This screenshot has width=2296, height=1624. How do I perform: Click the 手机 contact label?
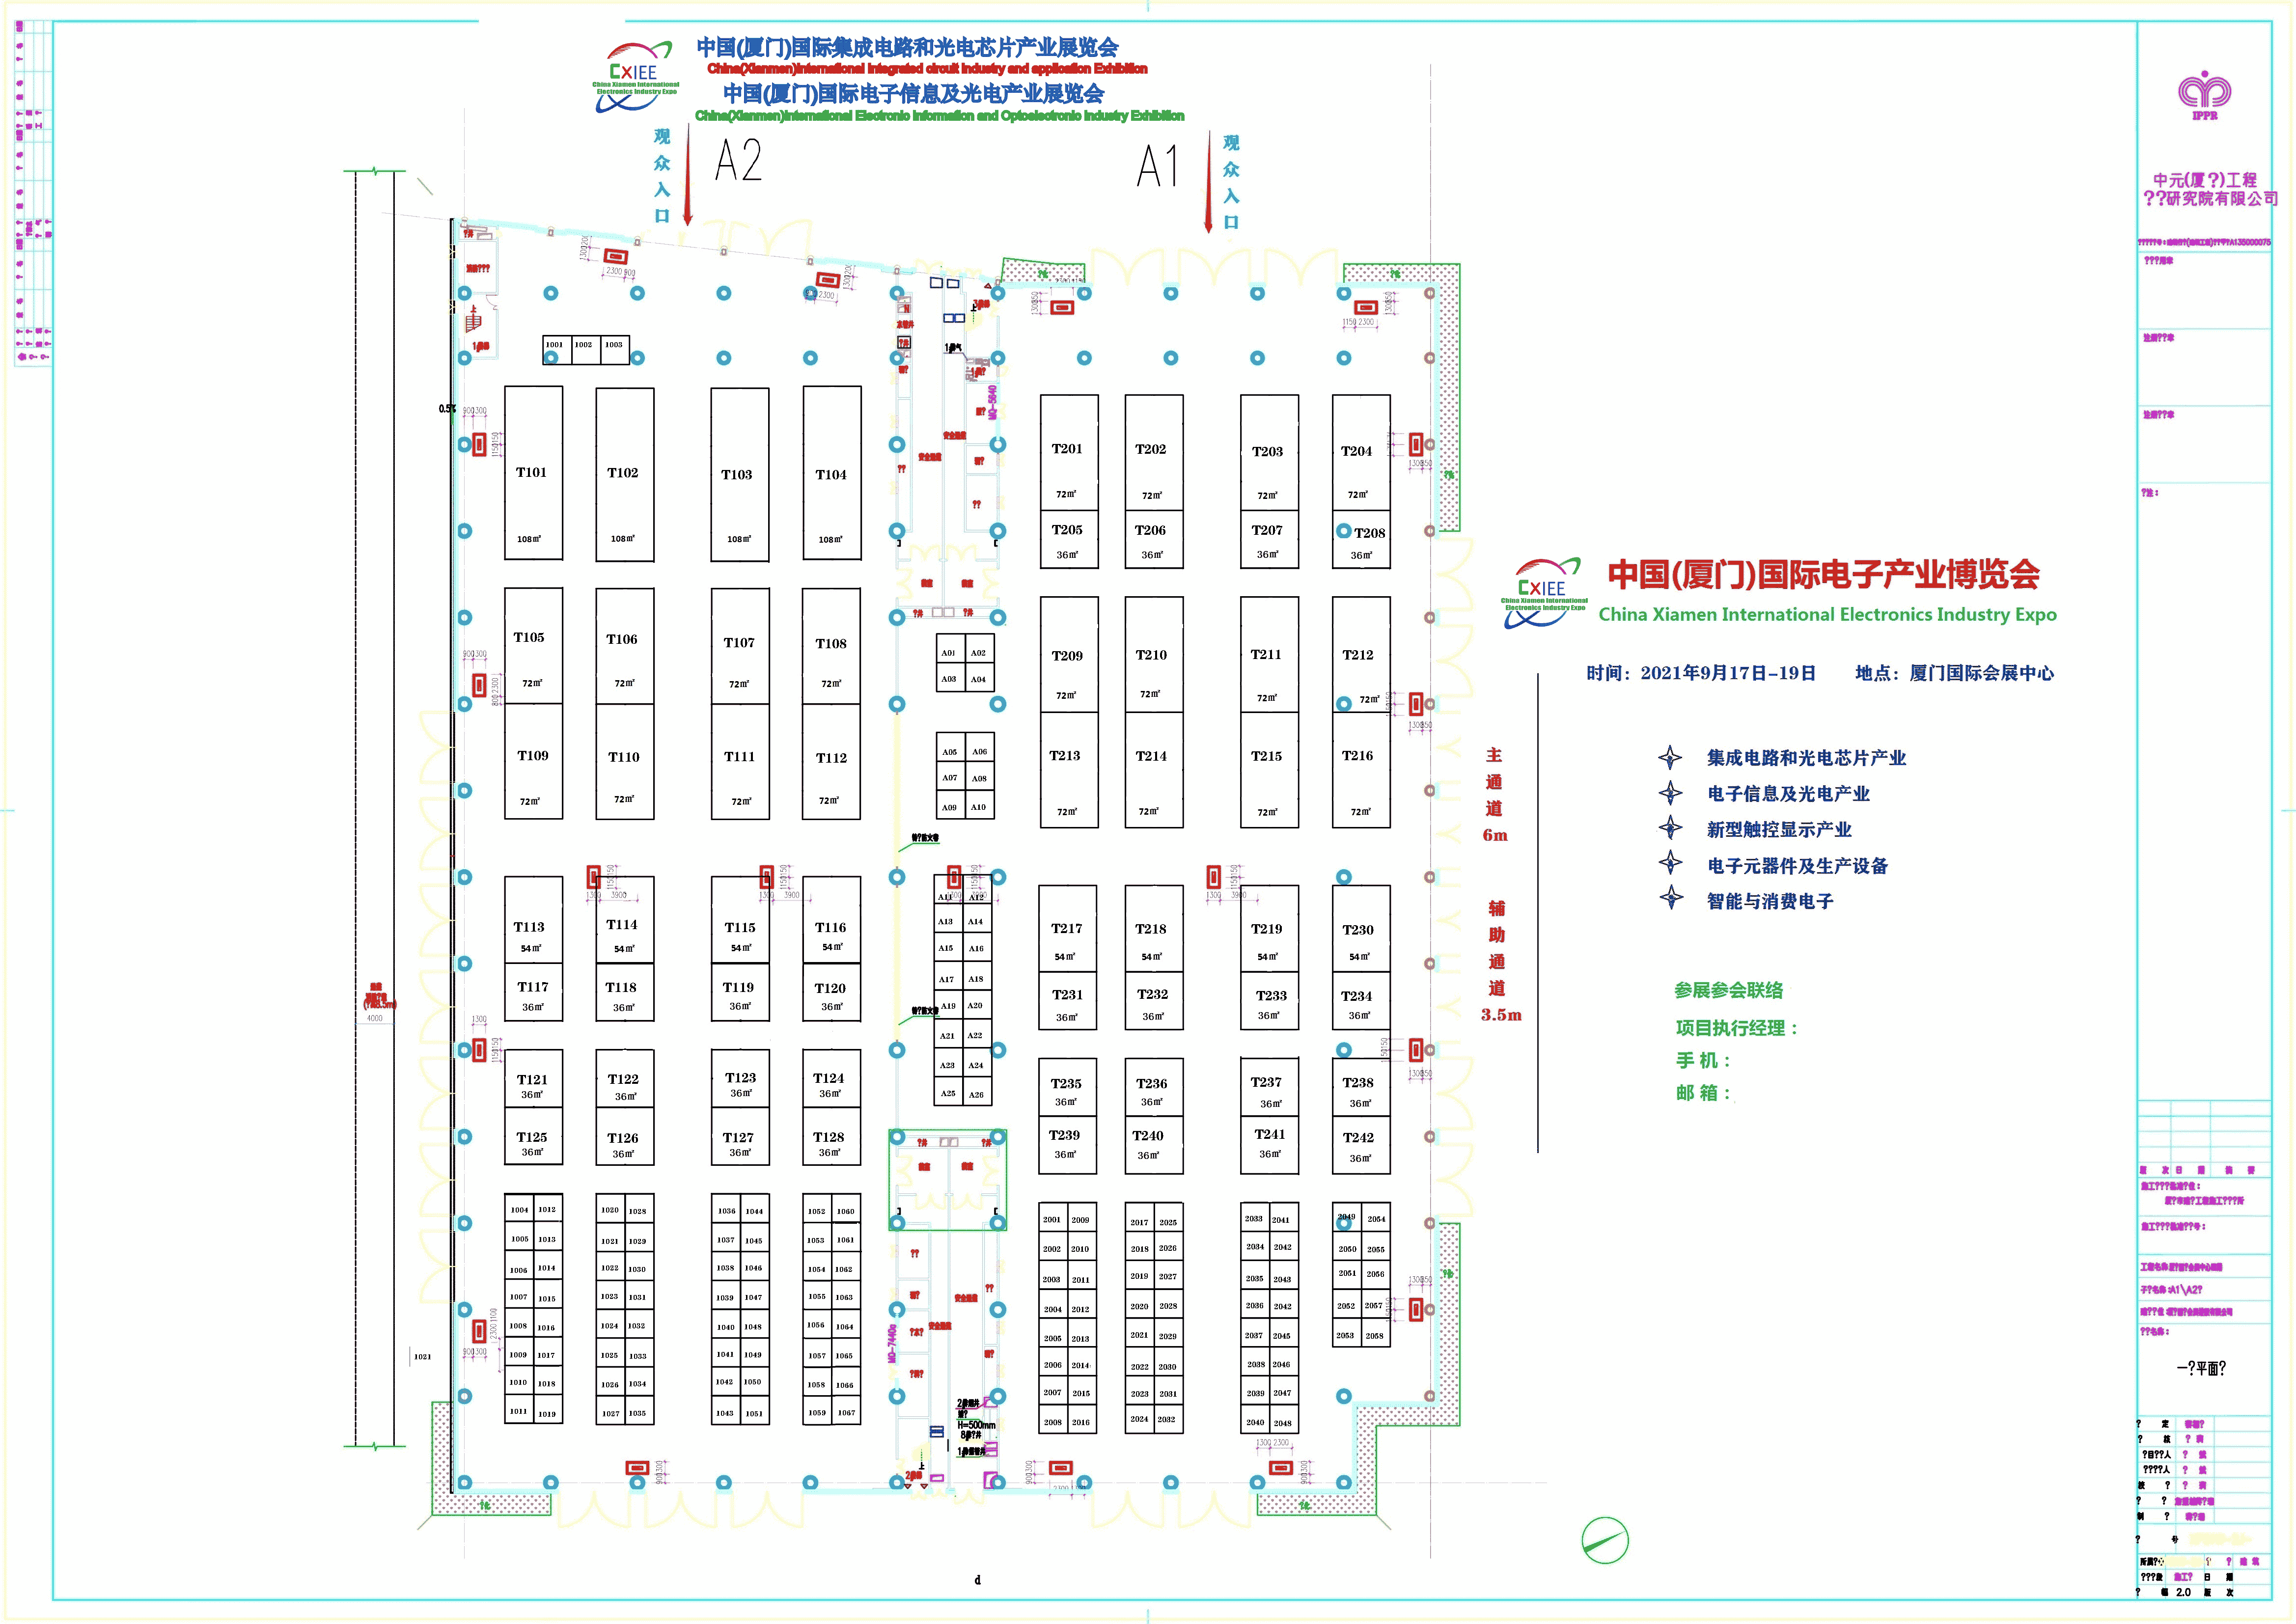point(1703,1060)
